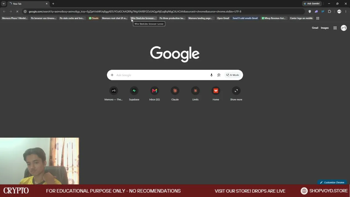The height and width of the screenshot is (197, 350).
Task: Click the plus icon in search box
Action: 112,75
